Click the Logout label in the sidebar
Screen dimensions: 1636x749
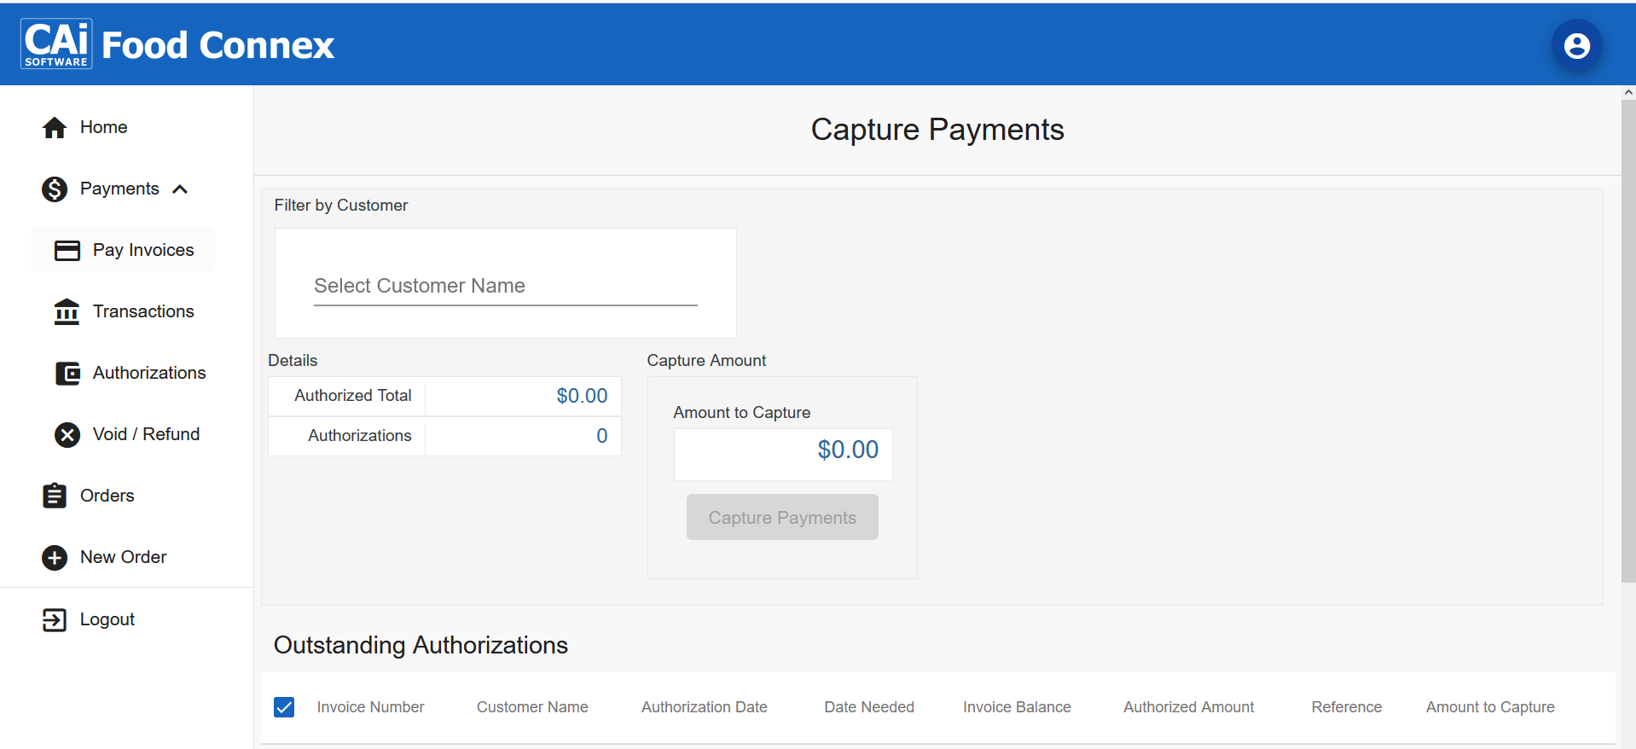click(x=107, y=619)
